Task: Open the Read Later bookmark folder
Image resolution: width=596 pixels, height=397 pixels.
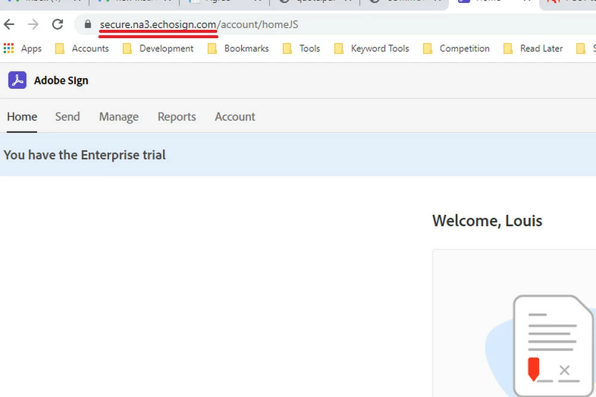Action: [533, 48]
